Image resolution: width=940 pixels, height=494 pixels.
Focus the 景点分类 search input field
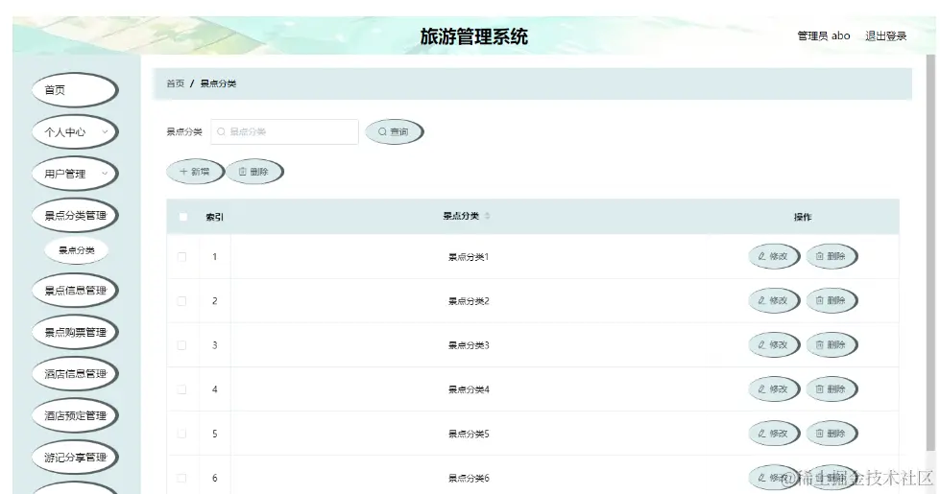click(x=285, y=131)
